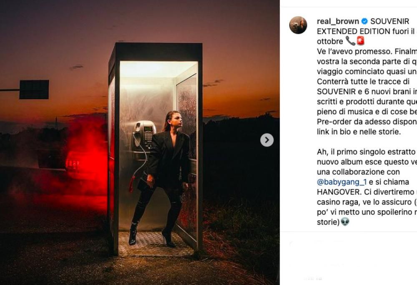417x285 pixels.
Task: Advance to the next carousel photo
Action: coord(267,140)
